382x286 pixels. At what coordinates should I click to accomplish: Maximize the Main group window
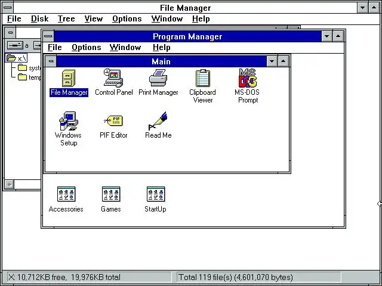pyautogui.click(x=284, y=61)
